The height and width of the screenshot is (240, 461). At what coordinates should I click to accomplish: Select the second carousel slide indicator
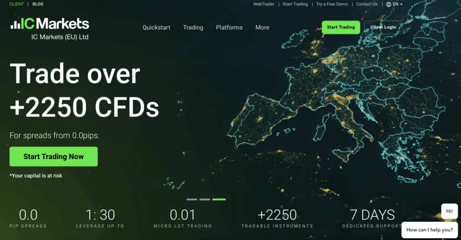click(205, 199)
